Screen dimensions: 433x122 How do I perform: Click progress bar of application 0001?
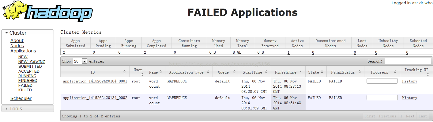point(382,81)
